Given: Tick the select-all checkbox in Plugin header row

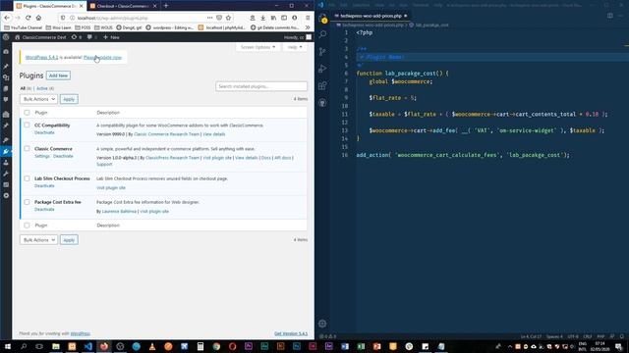Looking at the screenshot, I should point(27,113).
